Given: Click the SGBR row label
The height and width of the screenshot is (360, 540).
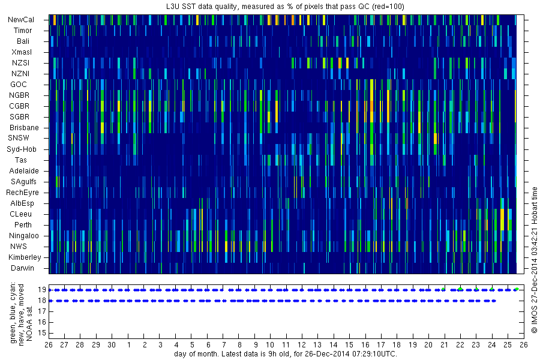Looking at the screenshot, I should coord(19,117).
